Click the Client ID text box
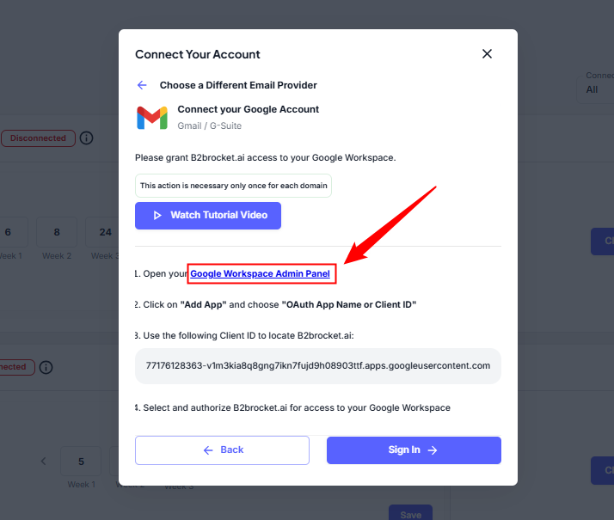The height and width of the screenshot is (520, 614). 318,365
